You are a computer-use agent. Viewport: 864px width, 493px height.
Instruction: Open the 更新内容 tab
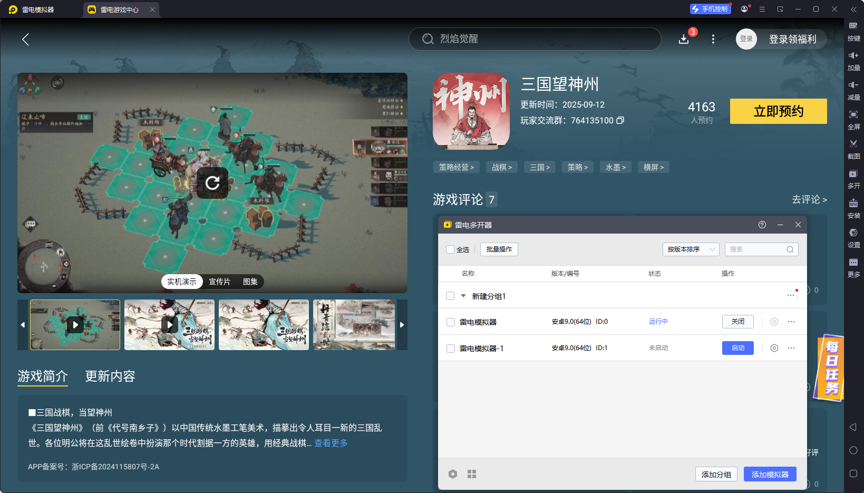pyautogui.click(x=110, y=376)
